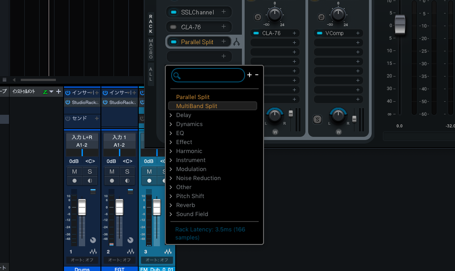Select Parallel Split from the plugin menu
The height and width of the screenshot is (271, 455).
[x=193, y=97]
